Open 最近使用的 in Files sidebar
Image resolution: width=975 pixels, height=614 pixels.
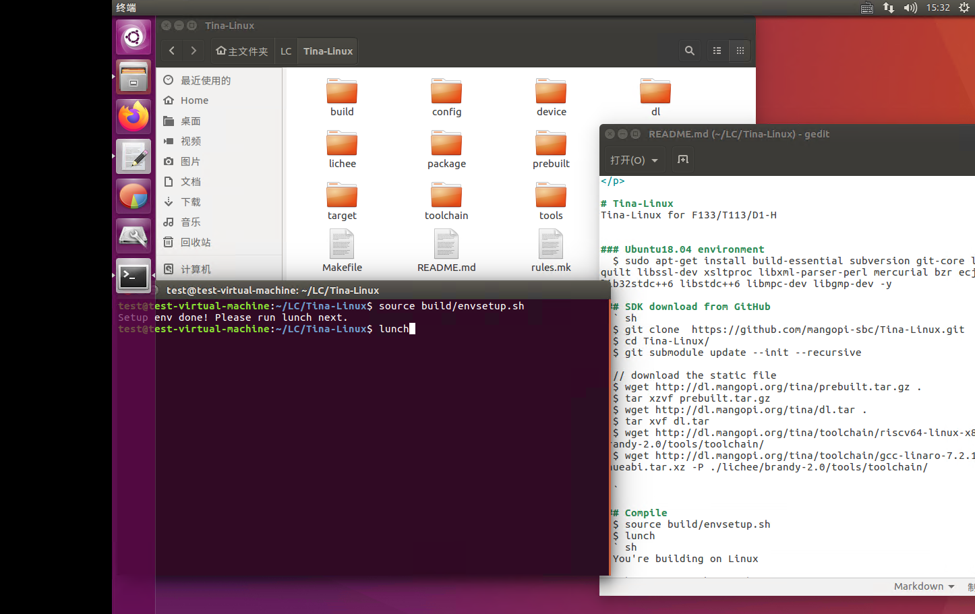pos(219,80)
